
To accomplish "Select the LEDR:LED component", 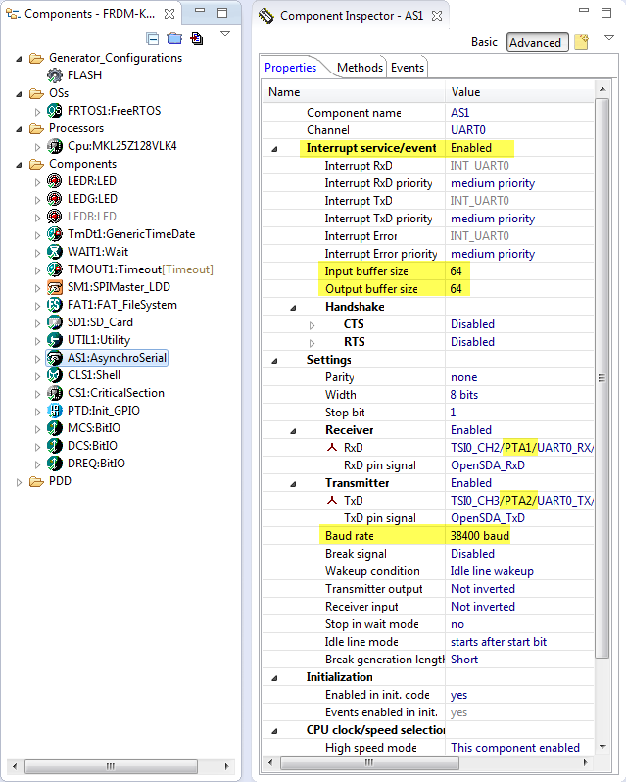I will [x=92, y=181].
